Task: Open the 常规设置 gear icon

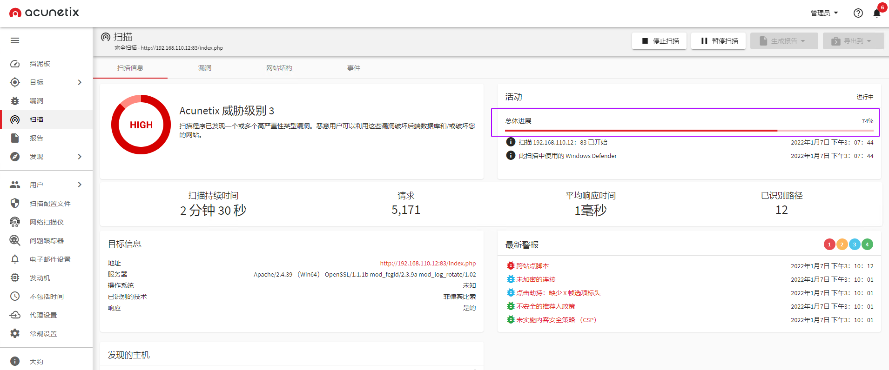Action: [x=15, y=333]
